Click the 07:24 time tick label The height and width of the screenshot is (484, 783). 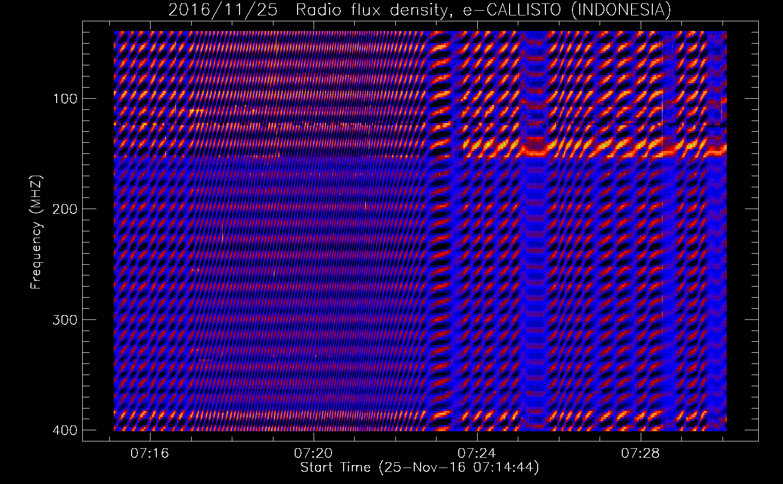(x=477, y=454)
